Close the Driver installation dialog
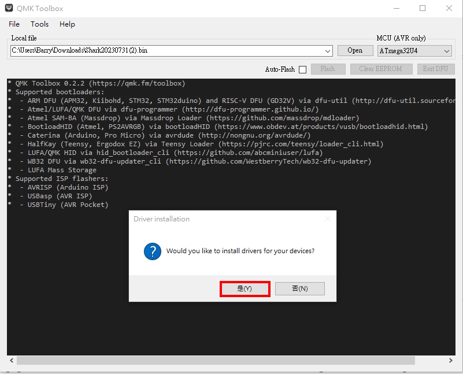This screenshot has width=463, height=374. coord(328,219)
